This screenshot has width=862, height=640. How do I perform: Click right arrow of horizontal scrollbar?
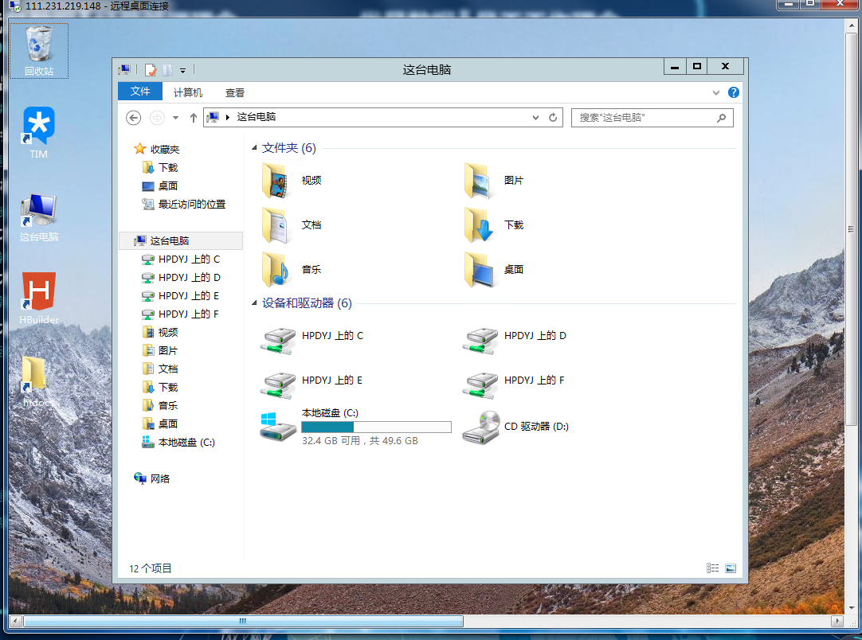pos(837,622)
